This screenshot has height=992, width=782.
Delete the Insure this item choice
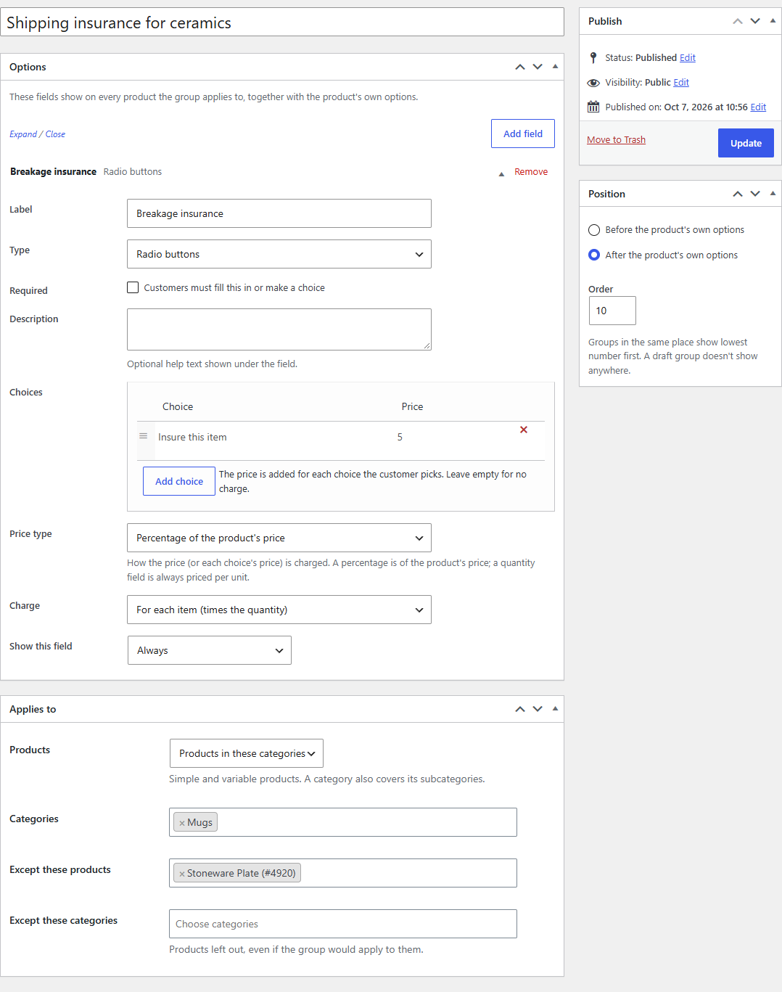pos(524,430)
